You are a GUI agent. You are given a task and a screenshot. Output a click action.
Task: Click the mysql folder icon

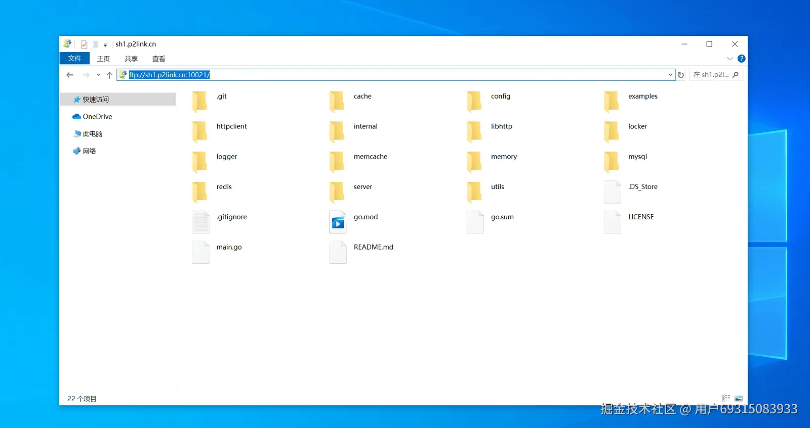coord(612,162)
